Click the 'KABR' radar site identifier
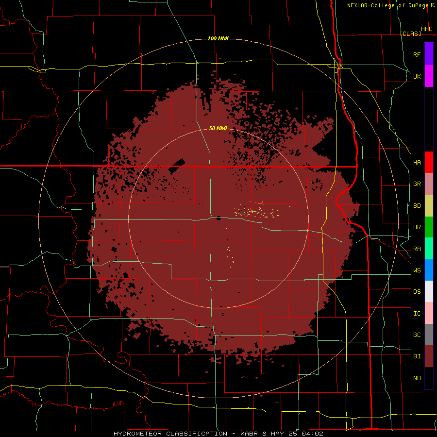 click(x=249, y=434)
